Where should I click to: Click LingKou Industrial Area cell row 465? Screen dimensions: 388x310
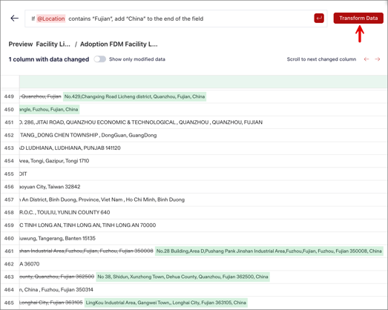(165, 303)
